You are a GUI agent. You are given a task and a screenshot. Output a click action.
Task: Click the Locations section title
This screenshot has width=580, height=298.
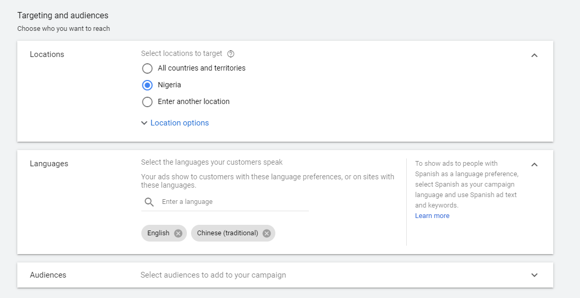click(47, 54)
